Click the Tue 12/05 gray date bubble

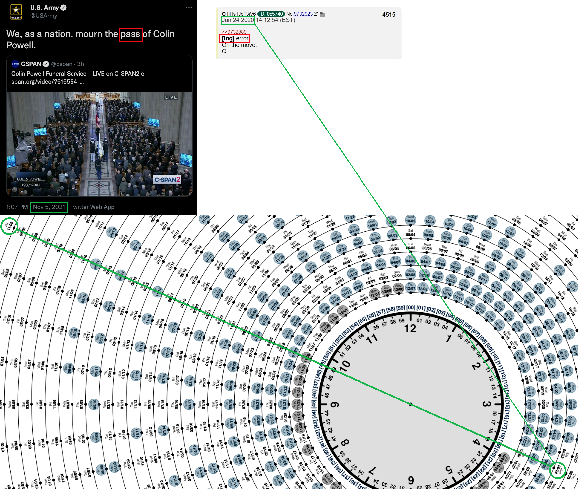click(386, 290)
